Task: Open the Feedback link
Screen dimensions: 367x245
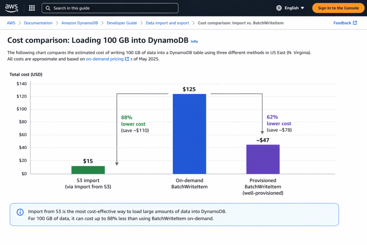Action: click(x=342, y=23)
